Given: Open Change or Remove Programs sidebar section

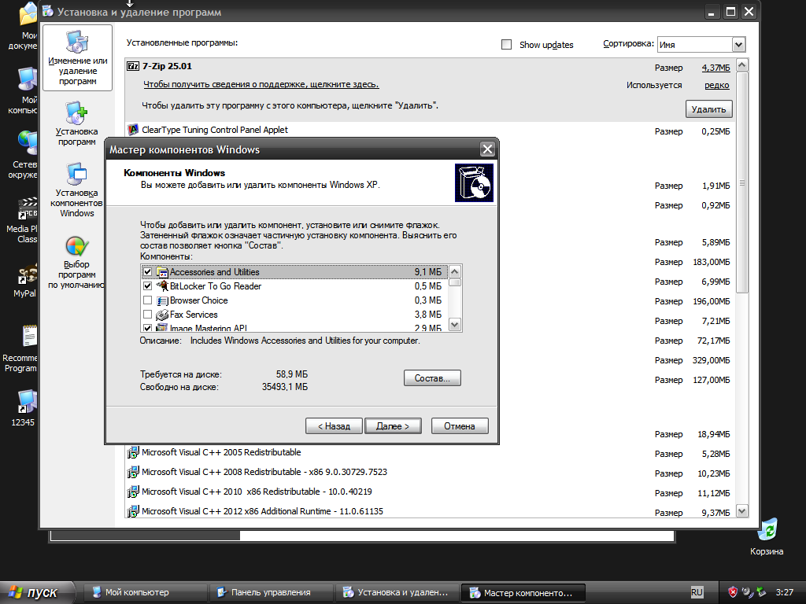Looking at the screenshot, I should pyautogui.click(x=78, y=57).
